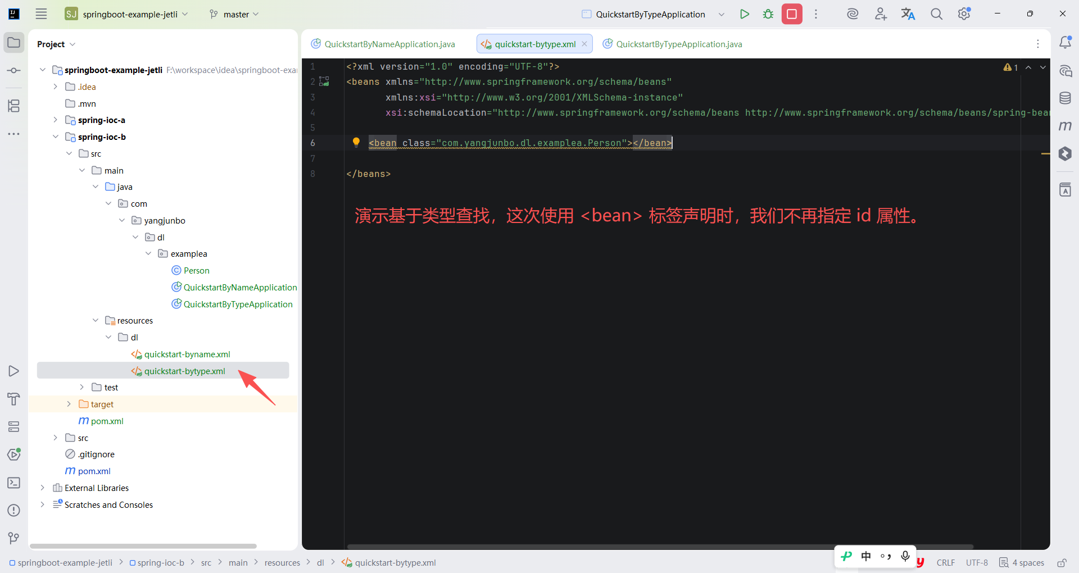Expand the target folder

coord(69,404)
